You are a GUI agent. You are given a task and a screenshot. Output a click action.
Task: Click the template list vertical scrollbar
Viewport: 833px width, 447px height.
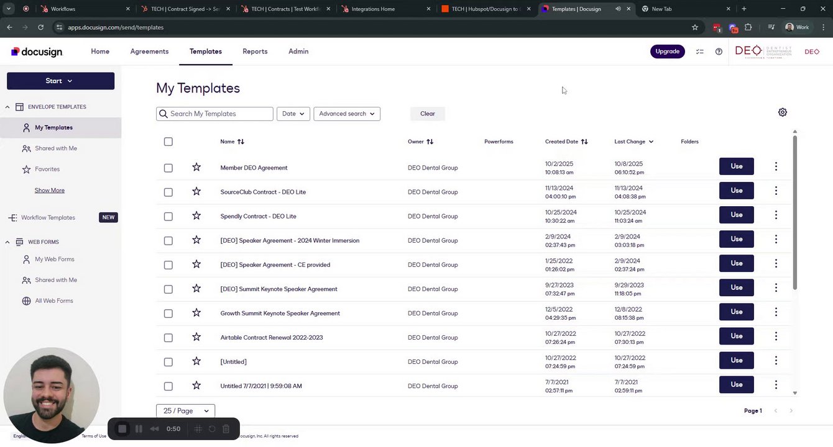click(x=794, y=211)
